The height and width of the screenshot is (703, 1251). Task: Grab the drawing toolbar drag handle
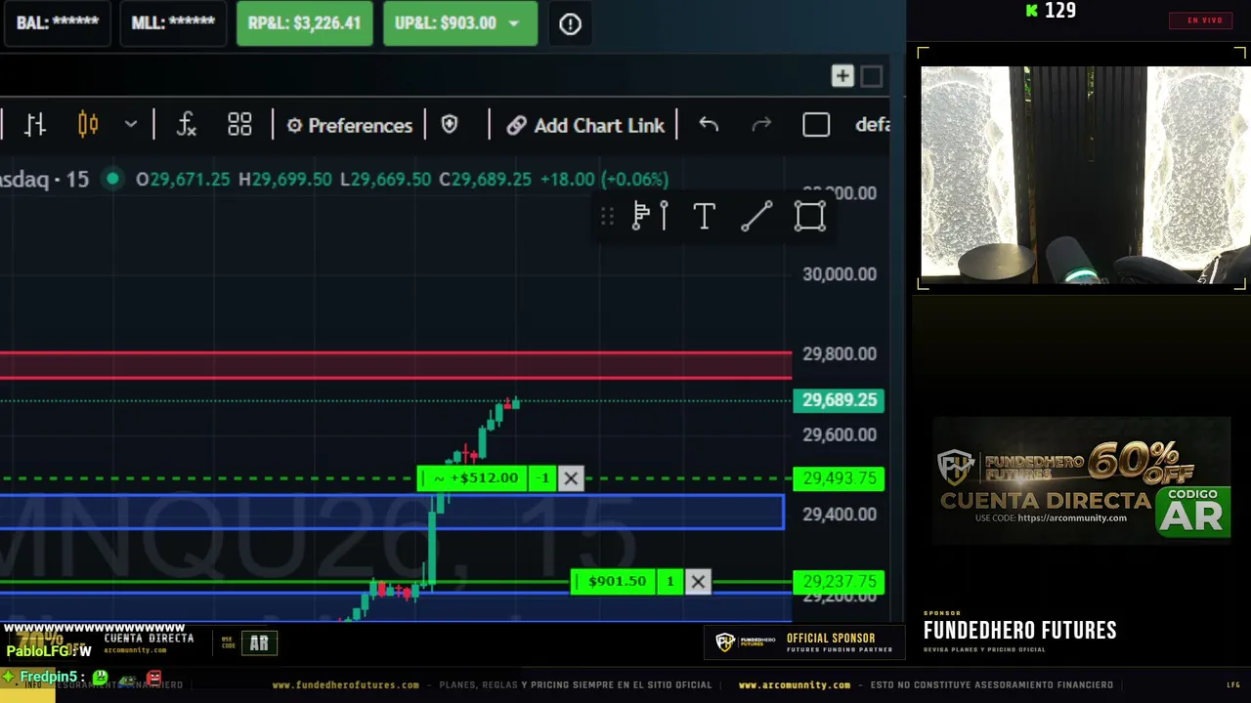coord(607,216)
